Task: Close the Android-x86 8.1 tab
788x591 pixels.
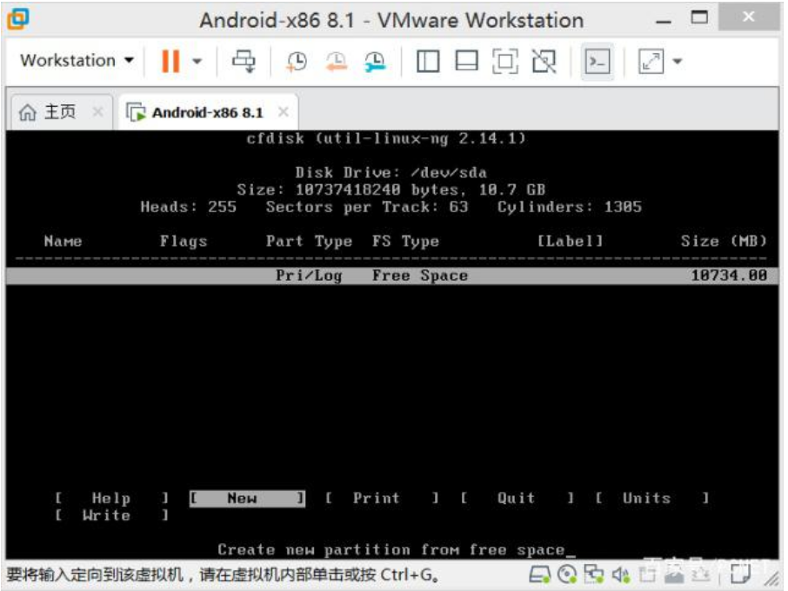Action: 284,111
